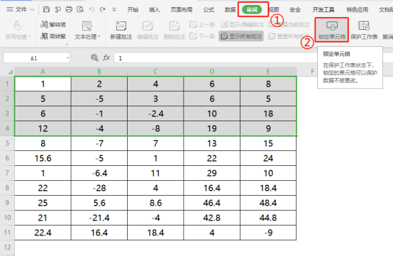
Task: Click the Undo arrow icon
Action: (92, 9)
